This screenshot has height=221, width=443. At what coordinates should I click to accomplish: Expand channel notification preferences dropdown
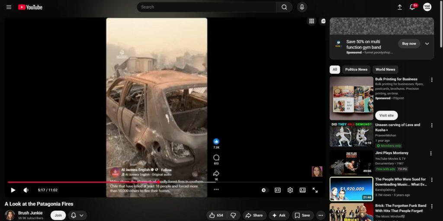[x=77, y=215]
